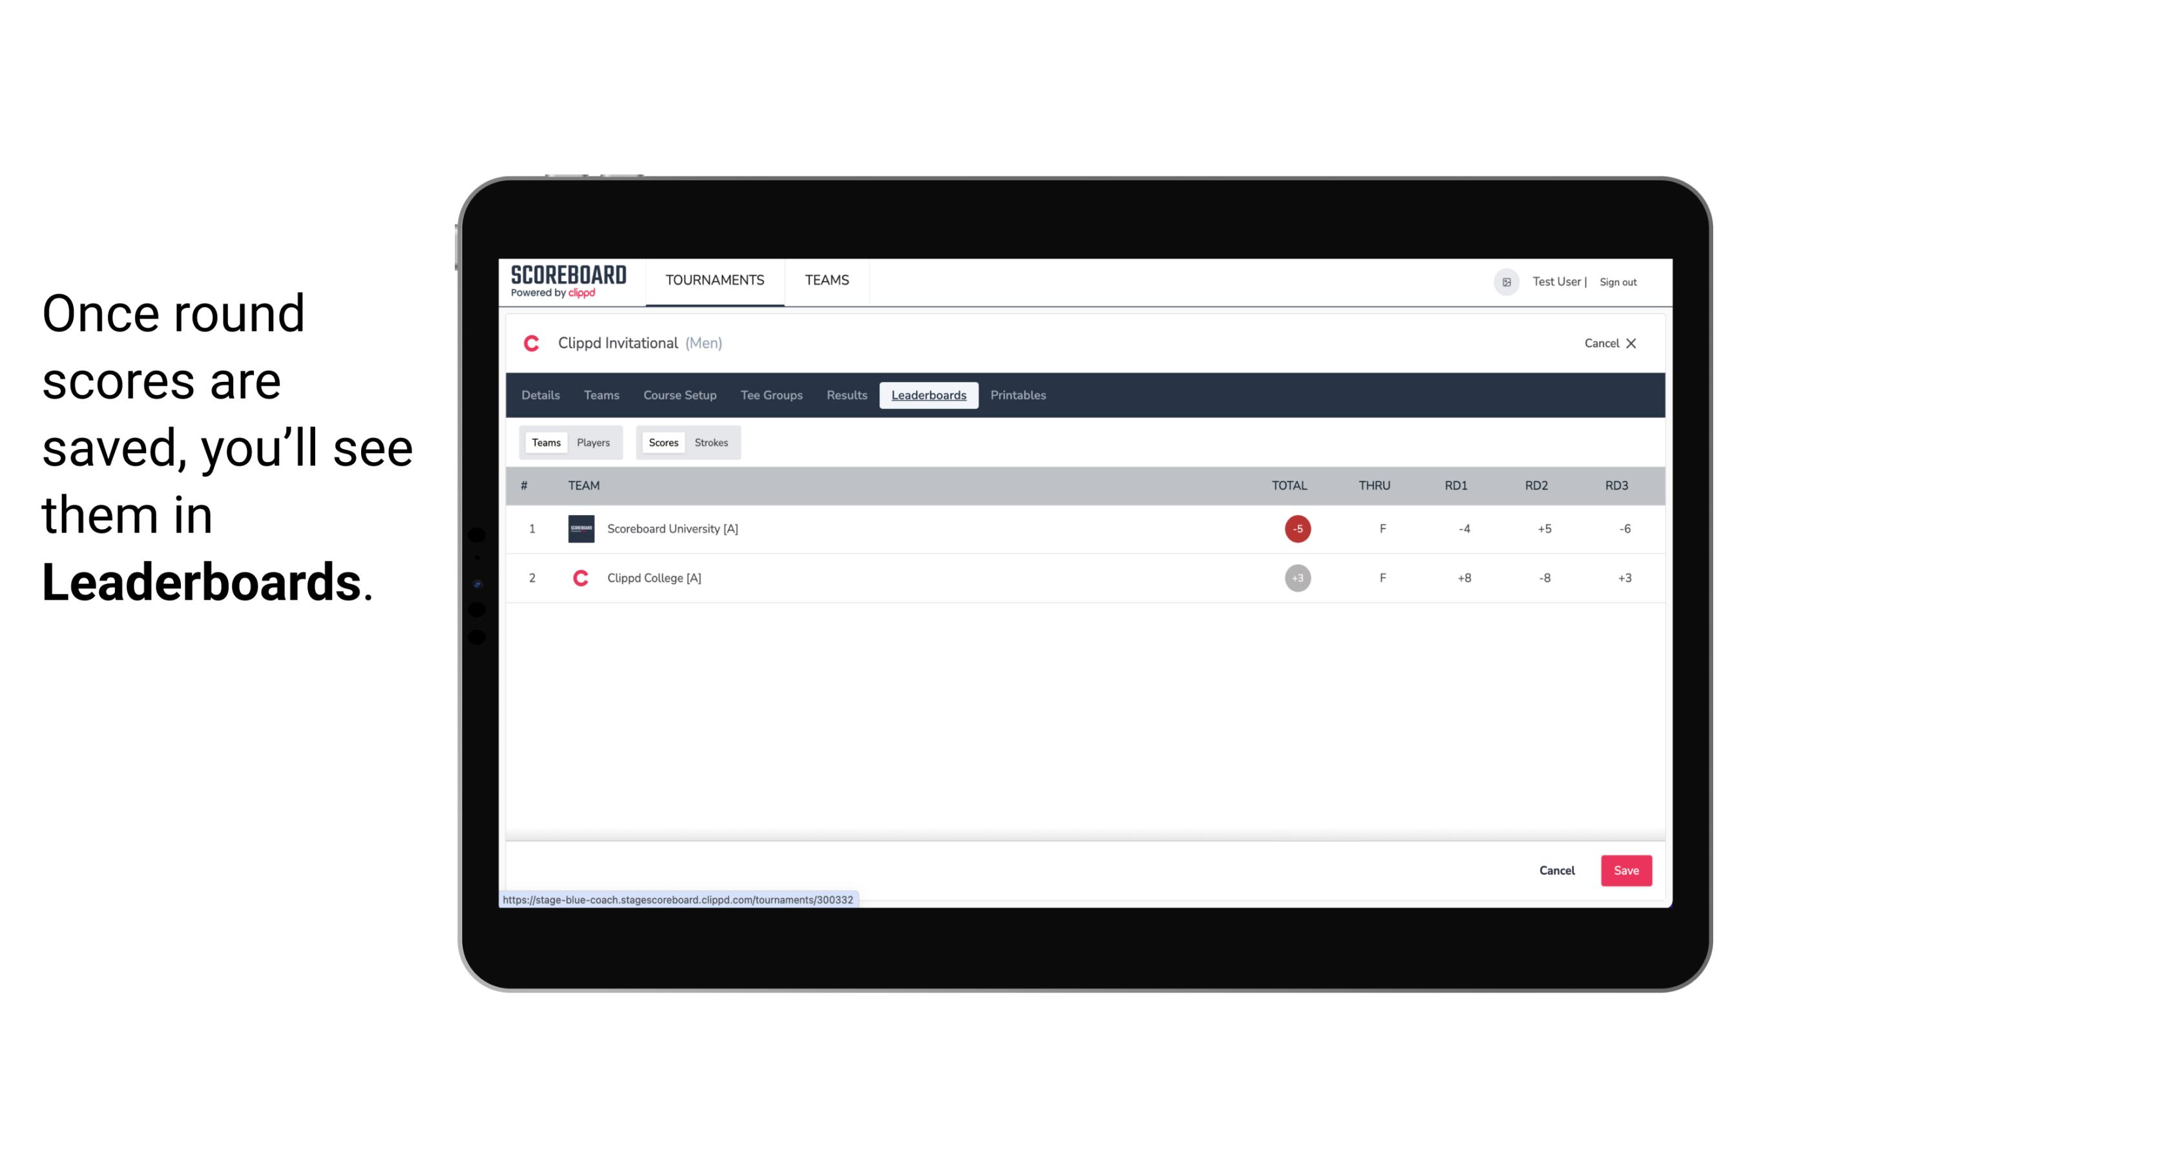Click the Cancel button

pos(1556,870)
